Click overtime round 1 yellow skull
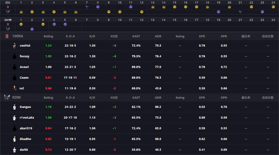Image resolution: width=279 pixels, height=155 pixels. (21, 24)
